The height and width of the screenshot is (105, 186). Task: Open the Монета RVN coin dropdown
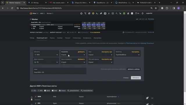click(x=46, y=53)
